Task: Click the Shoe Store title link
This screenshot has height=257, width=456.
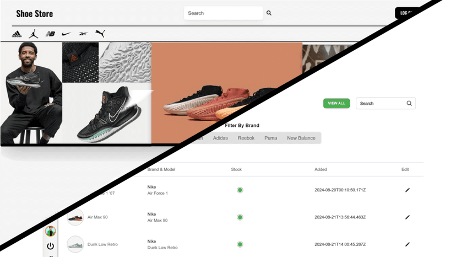Action: pos(34,13)
